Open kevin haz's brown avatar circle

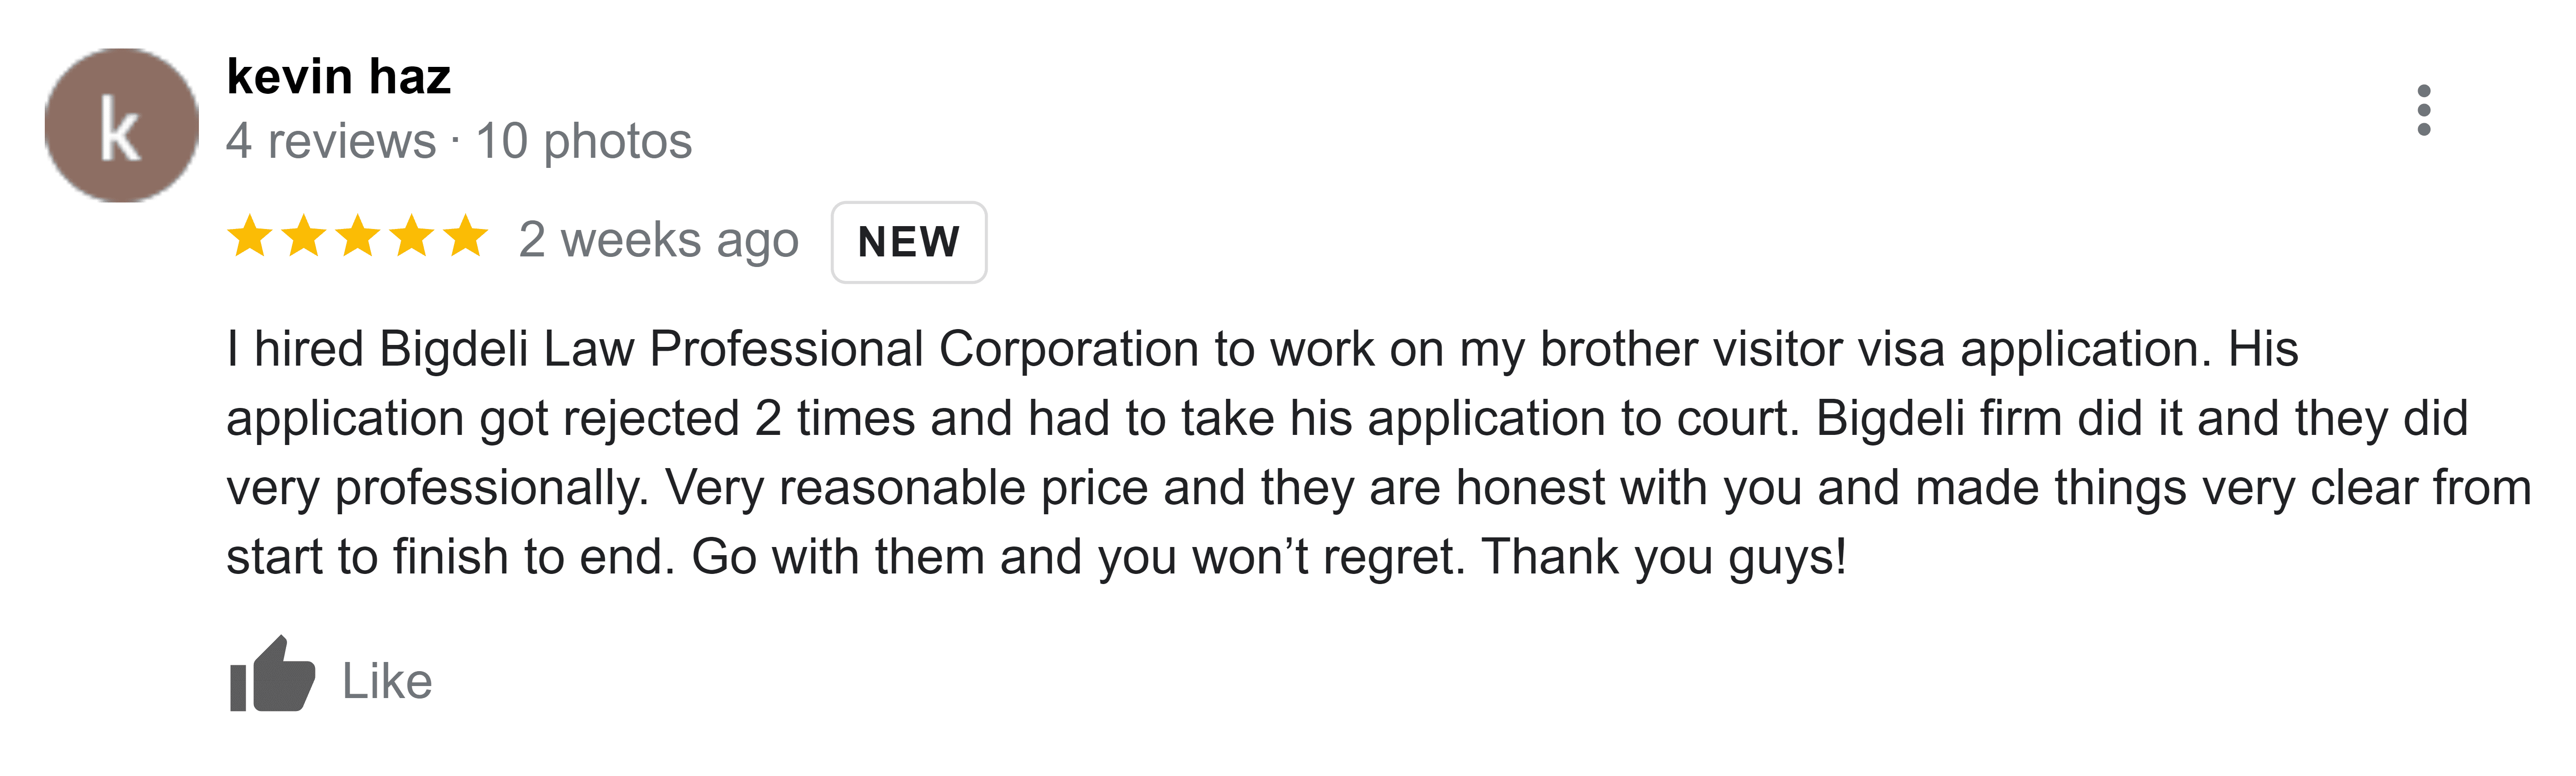click(x=121, y=125)
